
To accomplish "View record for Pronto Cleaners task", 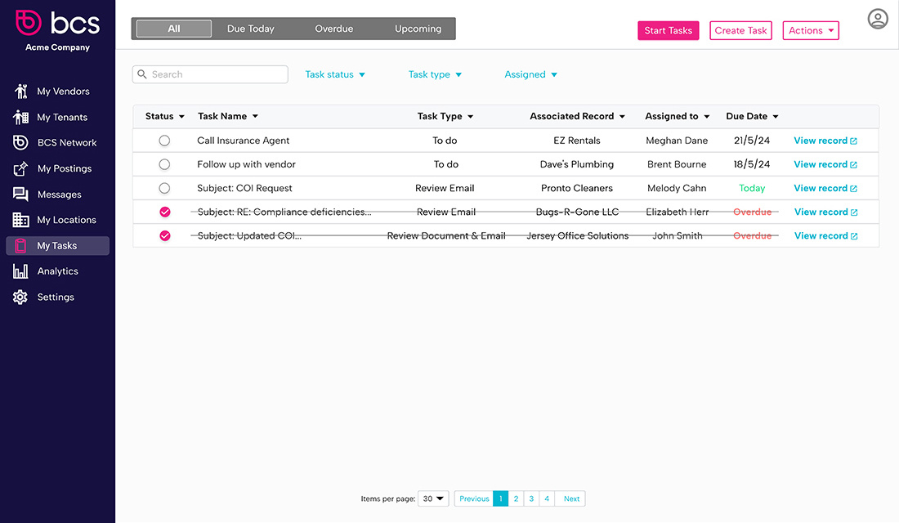I will tap(825, 187).
